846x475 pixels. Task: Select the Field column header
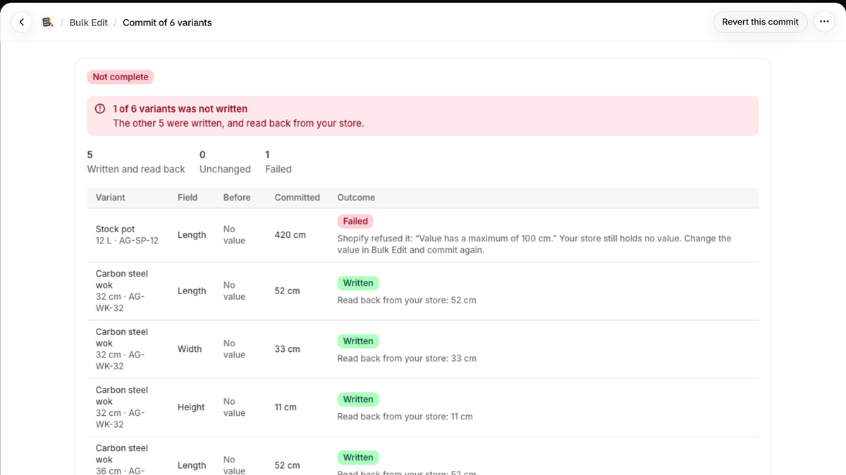[188, 198]
